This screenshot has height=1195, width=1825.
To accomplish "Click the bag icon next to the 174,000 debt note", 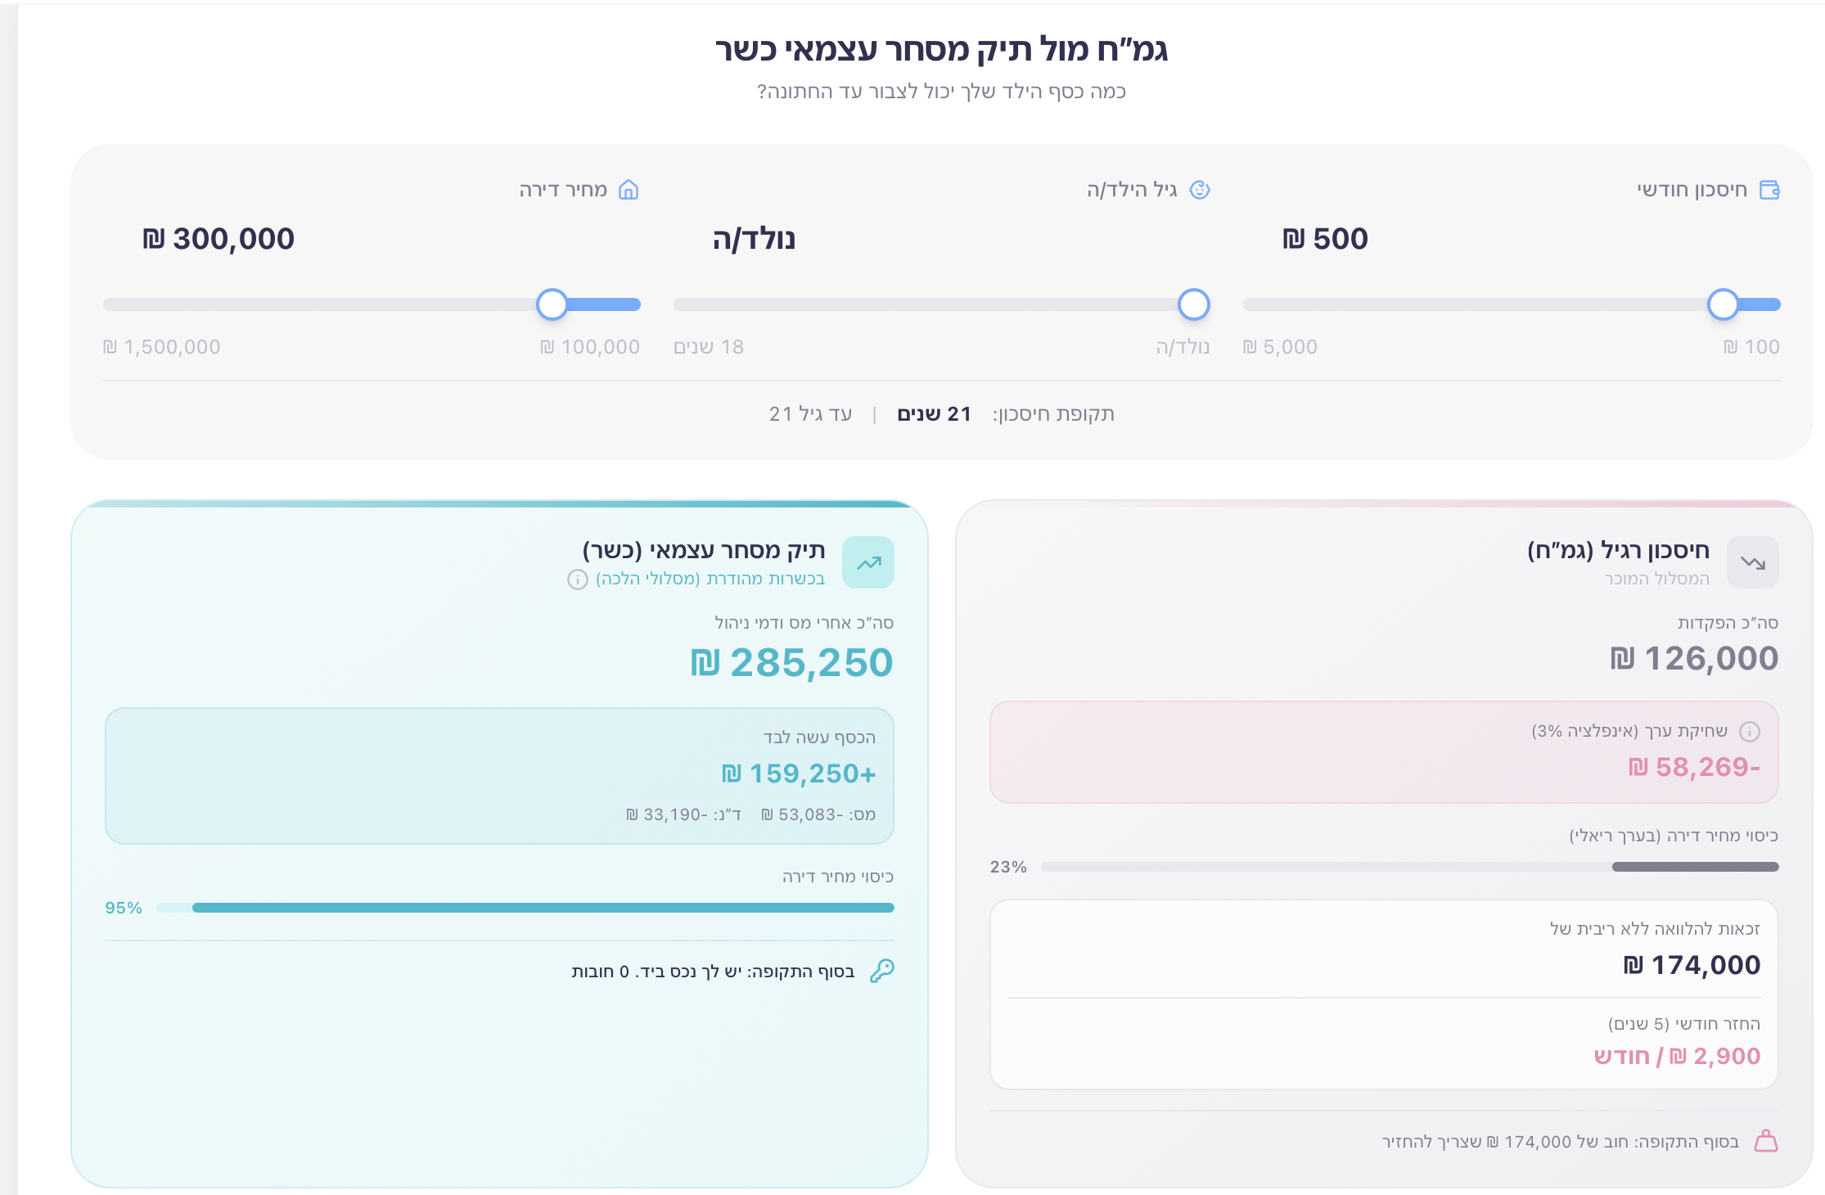I will pyautogui.click(x=1765, y=1139).
